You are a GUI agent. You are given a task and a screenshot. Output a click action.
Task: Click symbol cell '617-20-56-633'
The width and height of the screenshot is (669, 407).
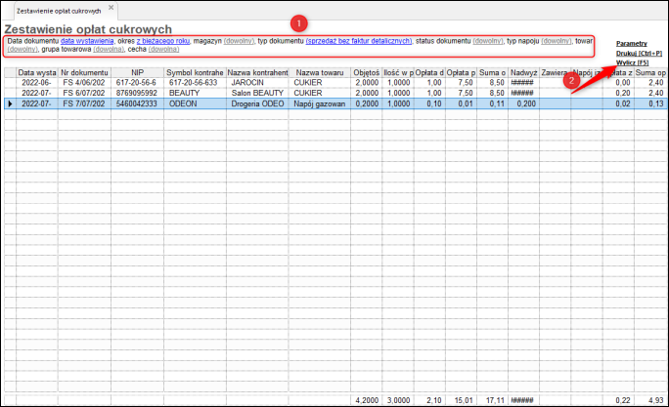point(195,83)
